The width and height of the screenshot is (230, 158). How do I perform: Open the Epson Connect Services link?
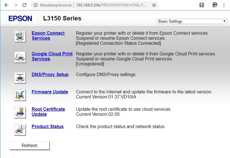tap(48, 36)
